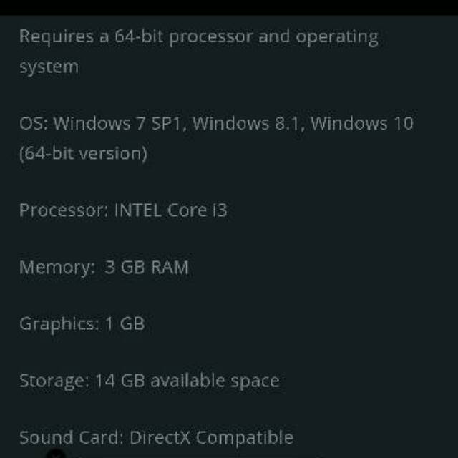Image resolution: width=458 pixels, height=458 pixels.
Task: Click the 'Memory:' label
Action: [57, 268]
